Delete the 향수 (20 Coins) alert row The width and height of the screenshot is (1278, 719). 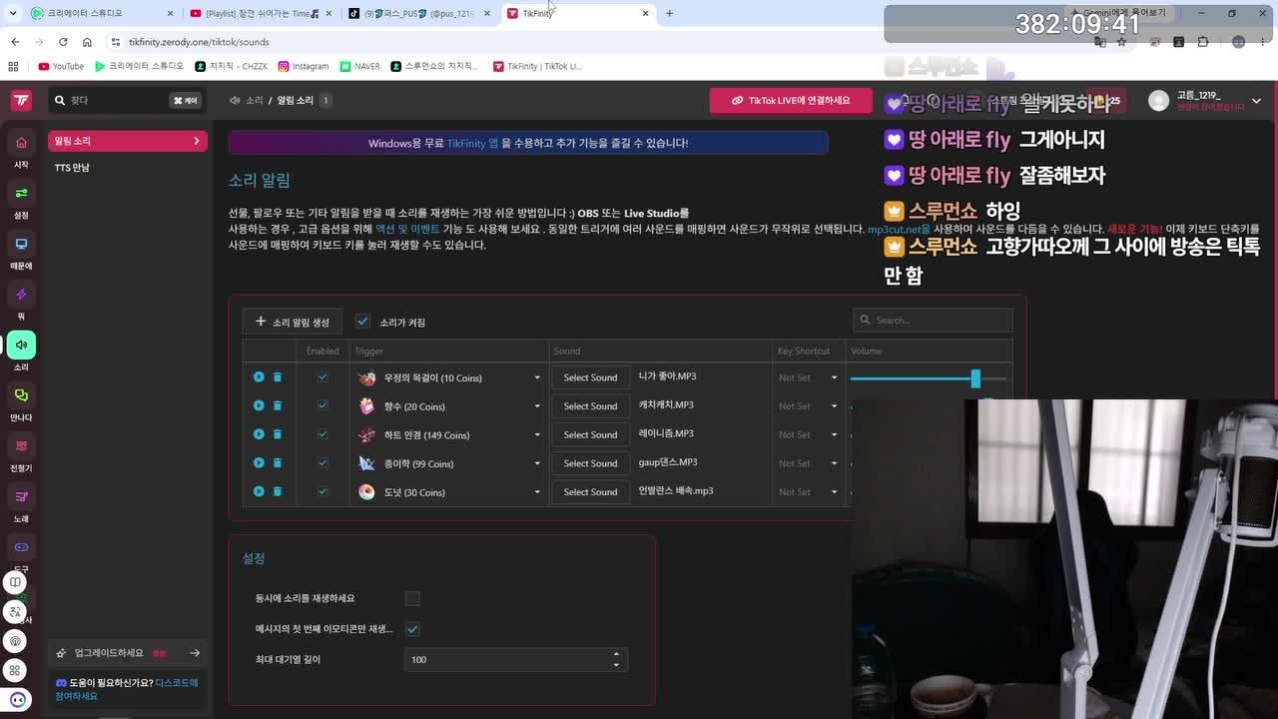tap(278, 405)
